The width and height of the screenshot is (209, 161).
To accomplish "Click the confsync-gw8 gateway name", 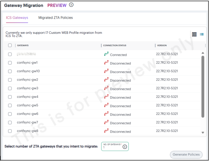I will tap(28, 131).
